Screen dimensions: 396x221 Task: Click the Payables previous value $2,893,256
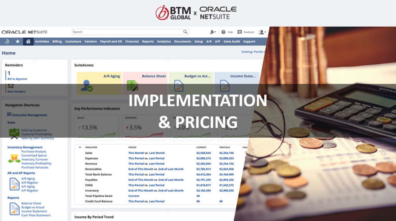(226, 180)
